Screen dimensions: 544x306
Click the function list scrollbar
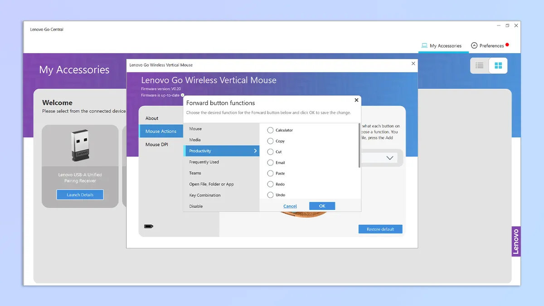coord(359,145)
